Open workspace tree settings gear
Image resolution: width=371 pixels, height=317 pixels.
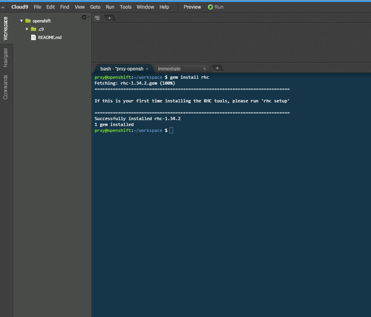85,17
